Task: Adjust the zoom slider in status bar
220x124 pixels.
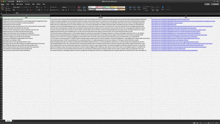Action: point(208,123)
